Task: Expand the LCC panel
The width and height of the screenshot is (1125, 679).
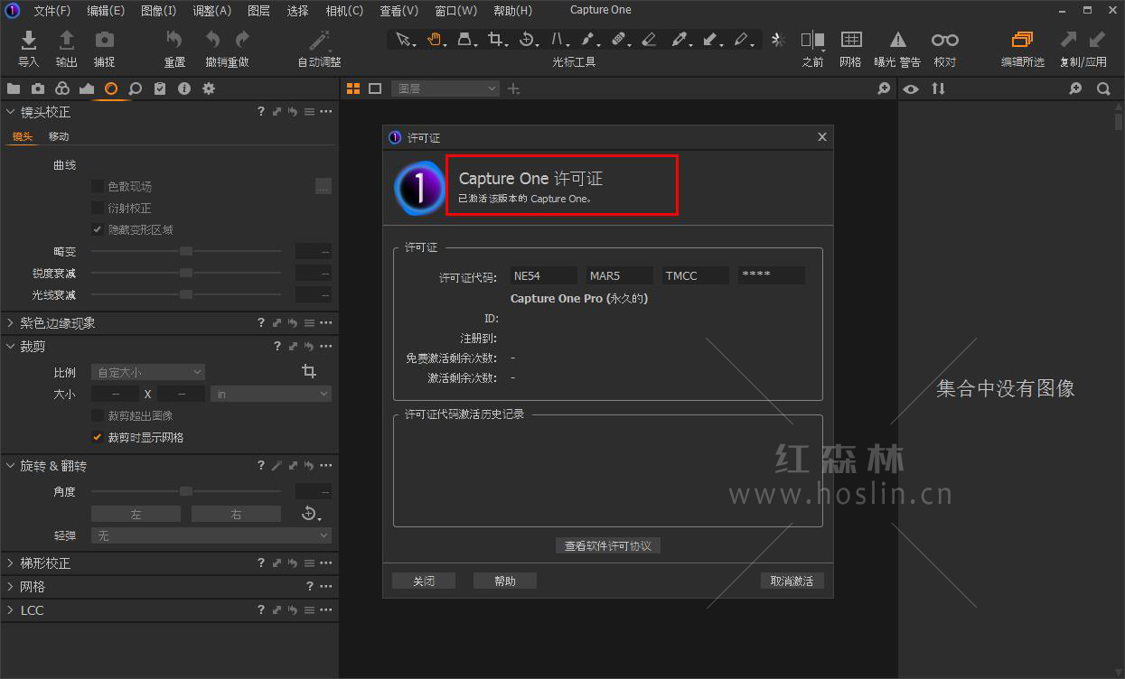Action: pyautogui.click(x=10, y=610)
